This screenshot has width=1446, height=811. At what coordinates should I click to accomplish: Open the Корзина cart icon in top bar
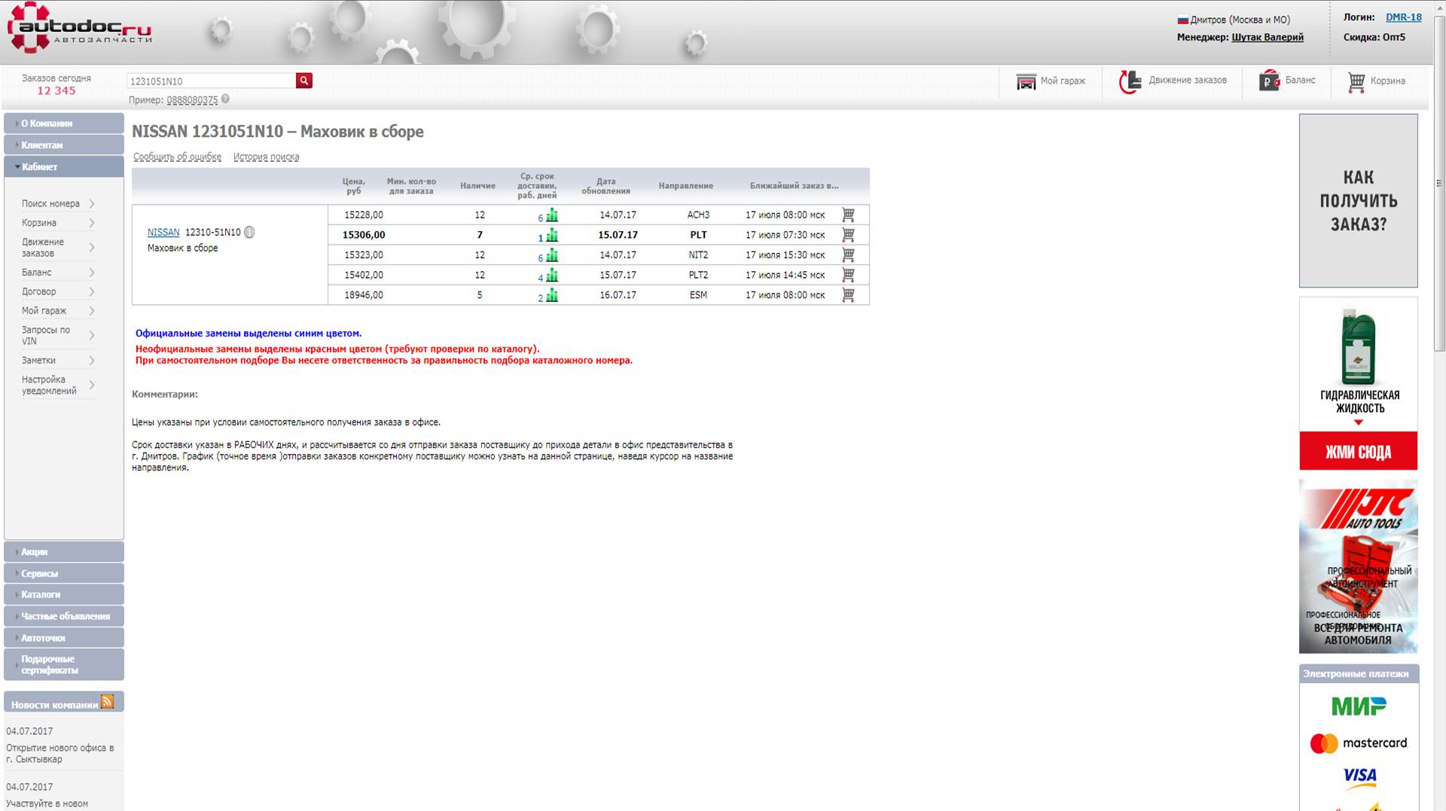point(1356,81)
